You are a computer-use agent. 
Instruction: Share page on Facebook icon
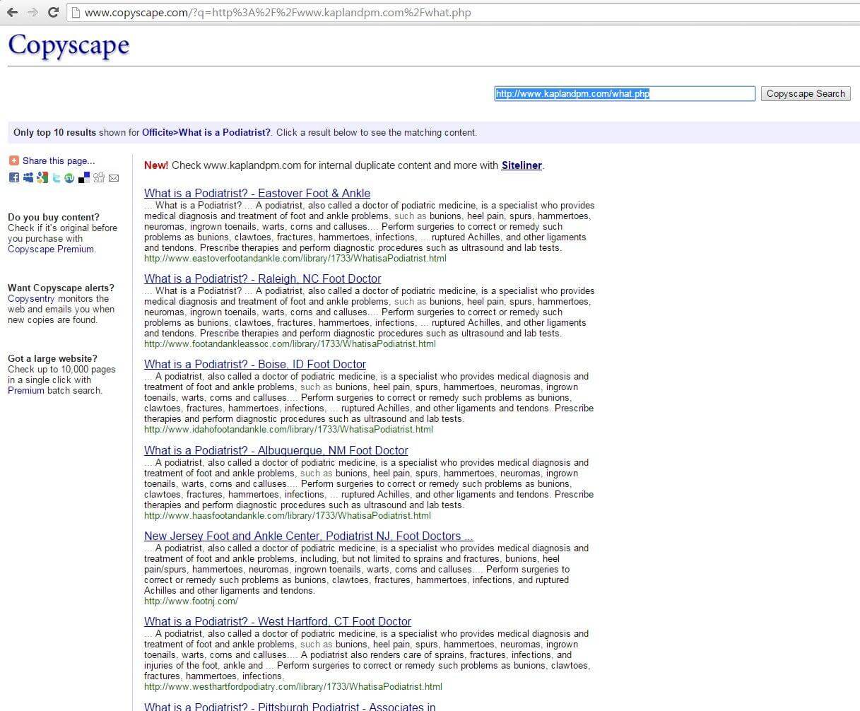(x=13, y=177)
